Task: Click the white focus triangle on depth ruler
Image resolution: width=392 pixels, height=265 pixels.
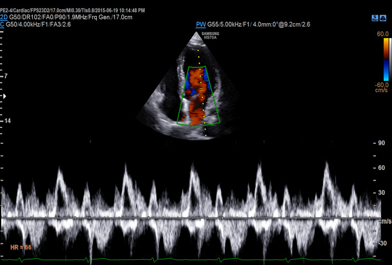Action: pyautogui.click(x=5, y=97)
